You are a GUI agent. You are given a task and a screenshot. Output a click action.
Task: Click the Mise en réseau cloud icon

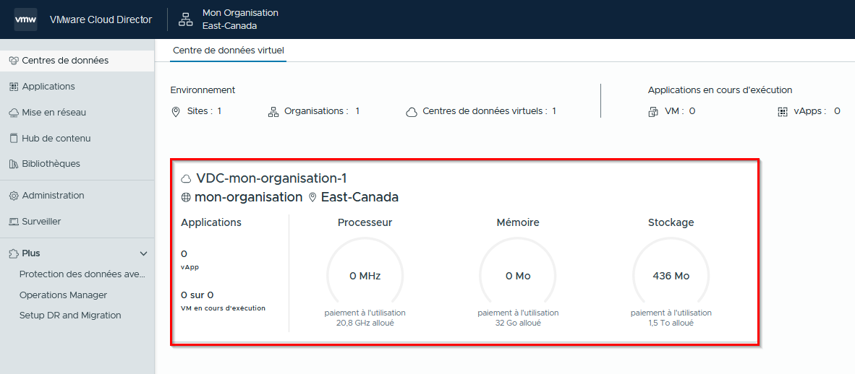[14, 113]
